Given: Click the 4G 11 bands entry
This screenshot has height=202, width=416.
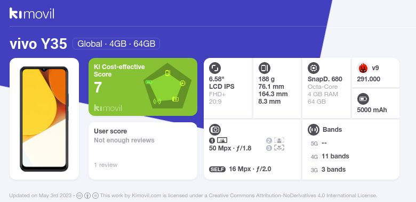Looking at the screenshot, I should 329,156.
